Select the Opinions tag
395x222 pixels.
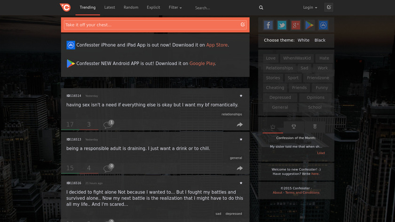point(316,97)
